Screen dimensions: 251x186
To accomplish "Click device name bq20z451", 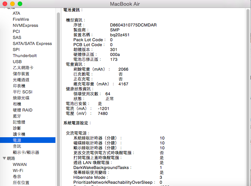I will [120, 35].
